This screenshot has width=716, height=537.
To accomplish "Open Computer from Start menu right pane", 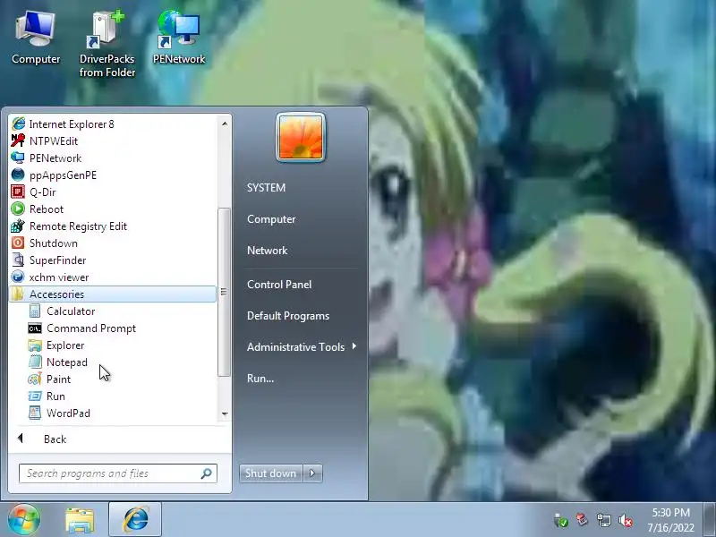I will click(x=271, y=219).
